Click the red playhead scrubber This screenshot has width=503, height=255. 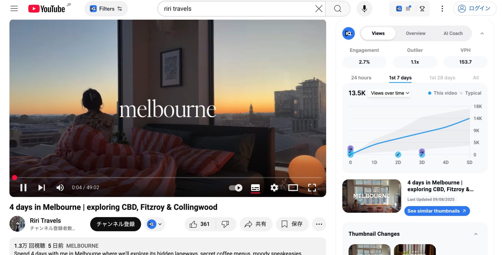(15, 178)
